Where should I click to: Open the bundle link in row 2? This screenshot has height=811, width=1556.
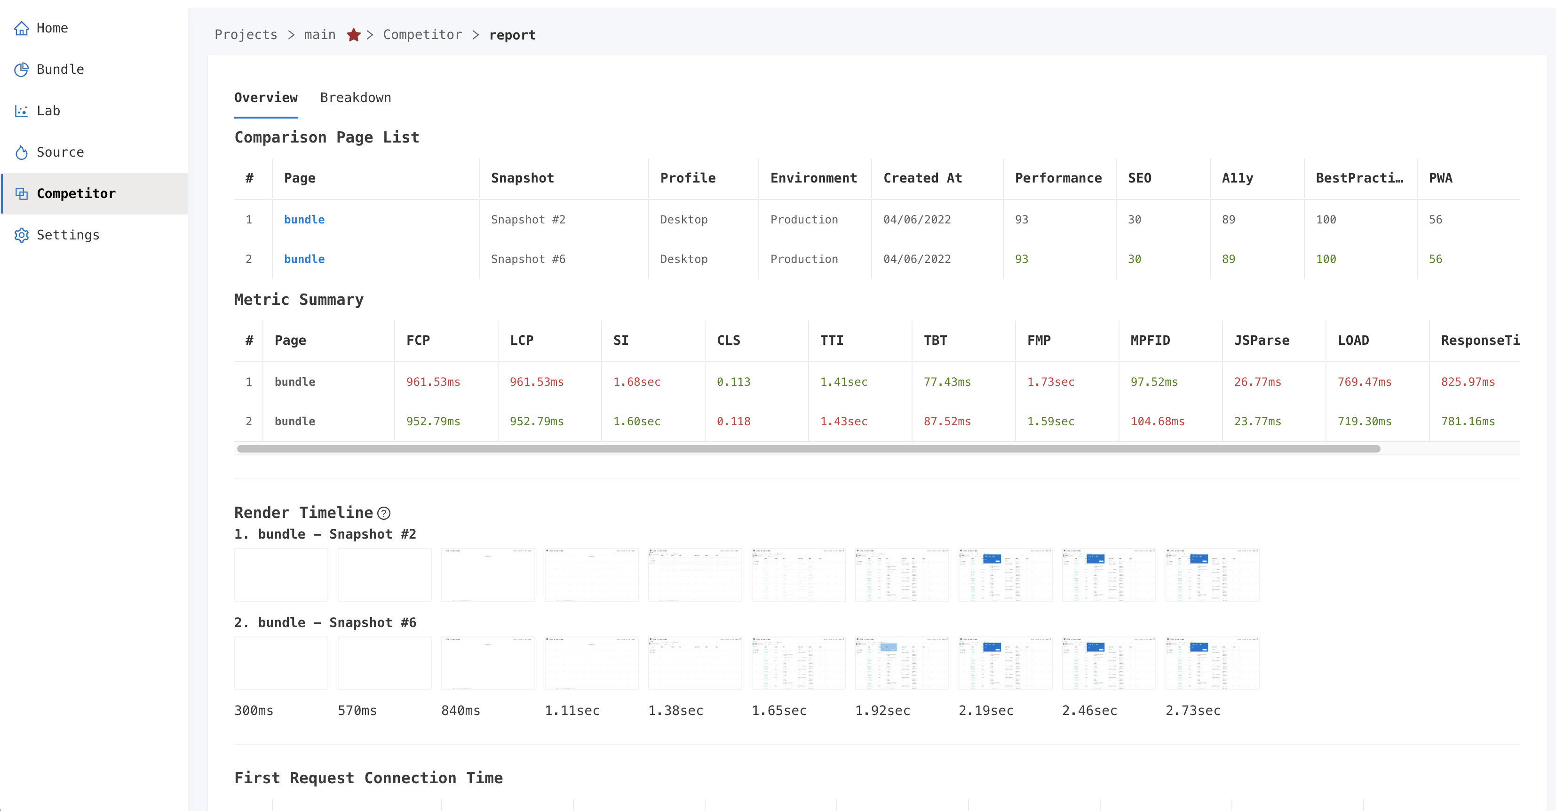tap(306, 259)
